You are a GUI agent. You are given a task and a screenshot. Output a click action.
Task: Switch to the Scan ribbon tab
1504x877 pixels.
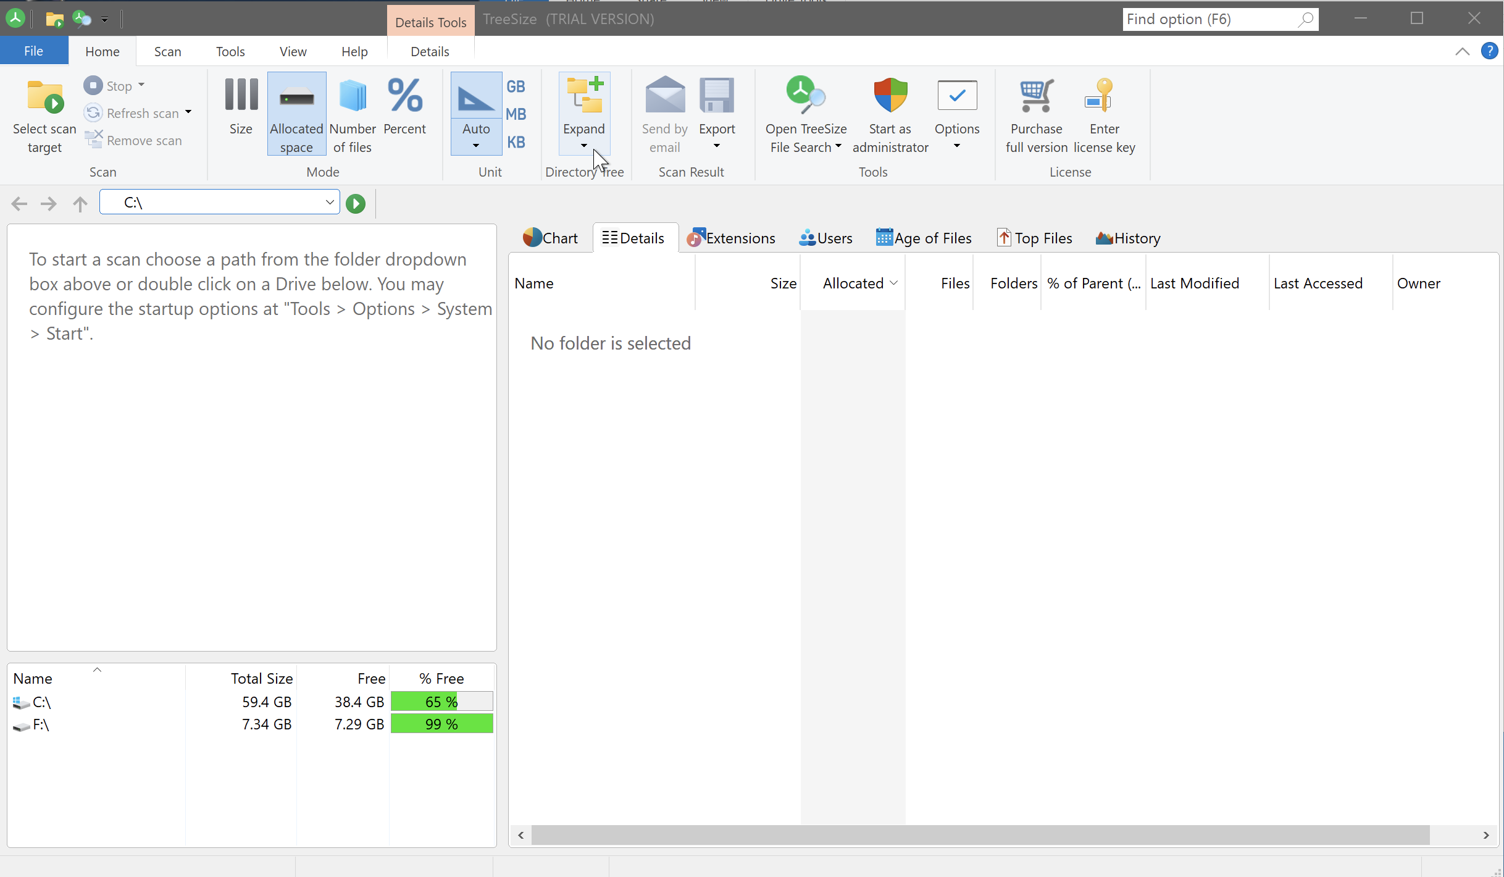pos(167,51)
